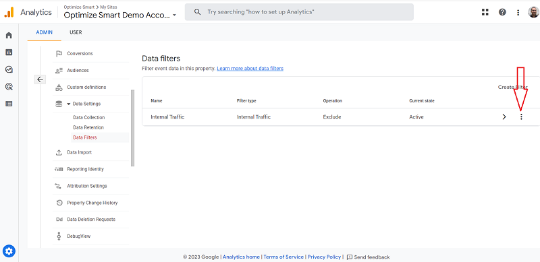Image resolution: width=540 pixels, height=262 pixels.
Task: Click the Exclude operation cell
Action: (332, 117)
